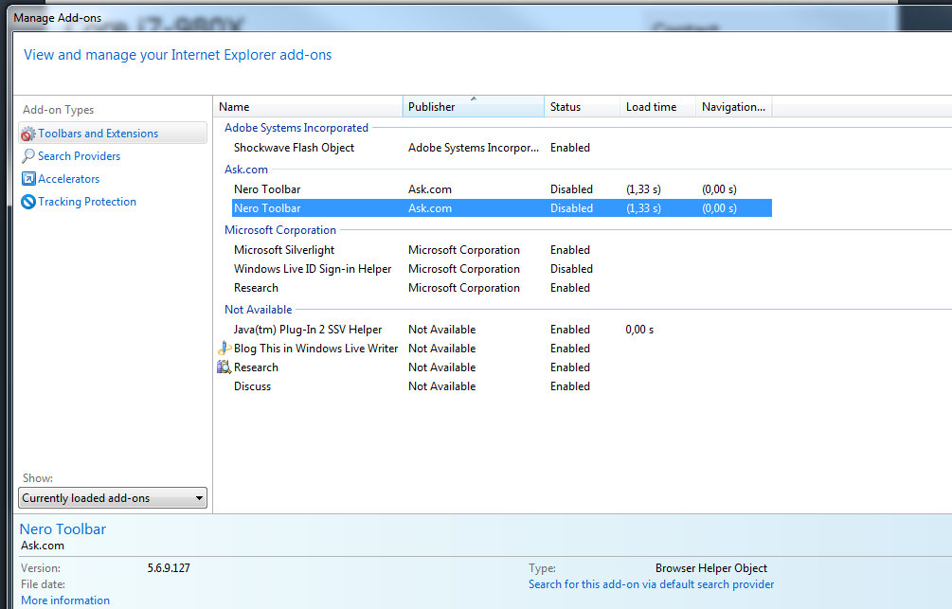Collapse the Ask.com group header
952x609 pixels.
(x=246, y=170)
